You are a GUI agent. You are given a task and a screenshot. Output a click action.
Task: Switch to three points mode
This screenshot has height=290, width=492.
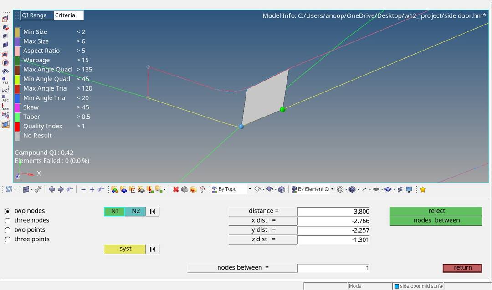(x=7, y=239)
